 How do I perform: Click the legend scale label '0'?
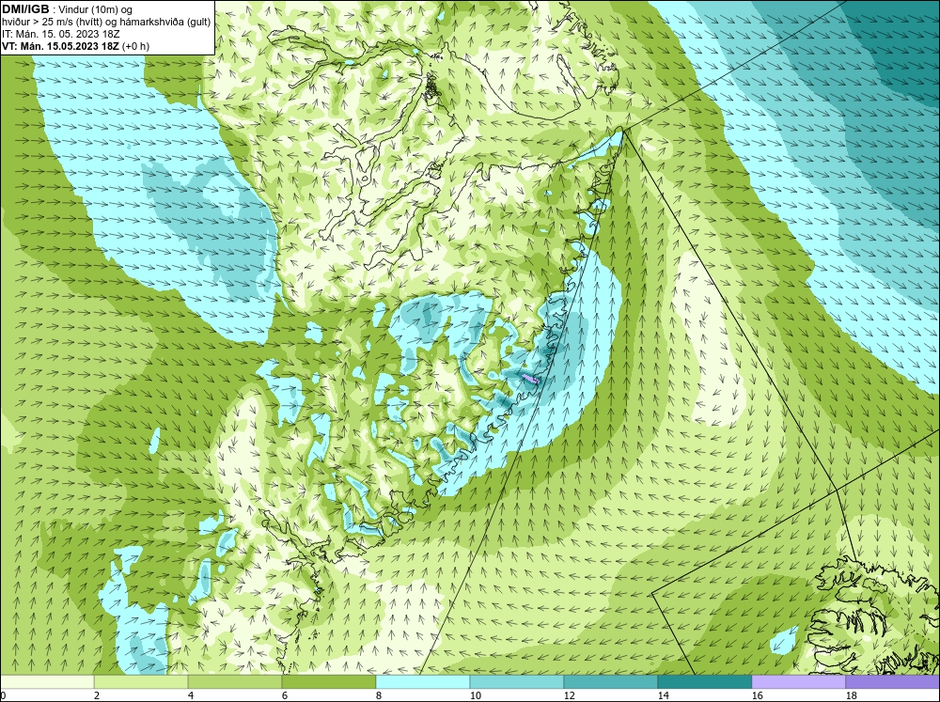pyautogui.click(x=3, y=695)
